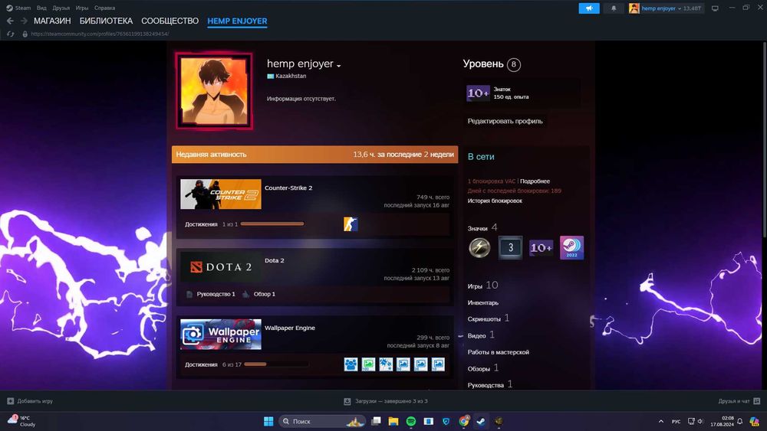
Task: Open the Wallpaper Engine title link
Action: 290,328
